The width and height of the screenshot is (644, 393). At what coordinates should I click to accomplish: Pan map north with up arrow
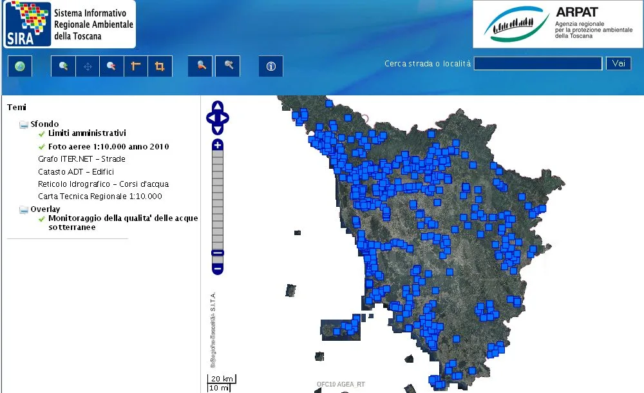click(x=218, y=107)
